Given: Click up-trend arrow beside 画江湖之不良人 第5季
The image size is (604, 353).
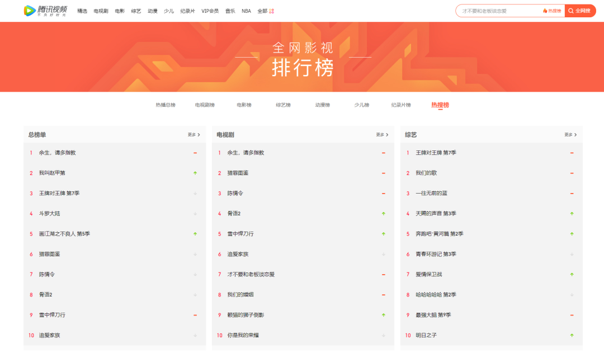Looking at the screenshot, I should click(195, 234).
